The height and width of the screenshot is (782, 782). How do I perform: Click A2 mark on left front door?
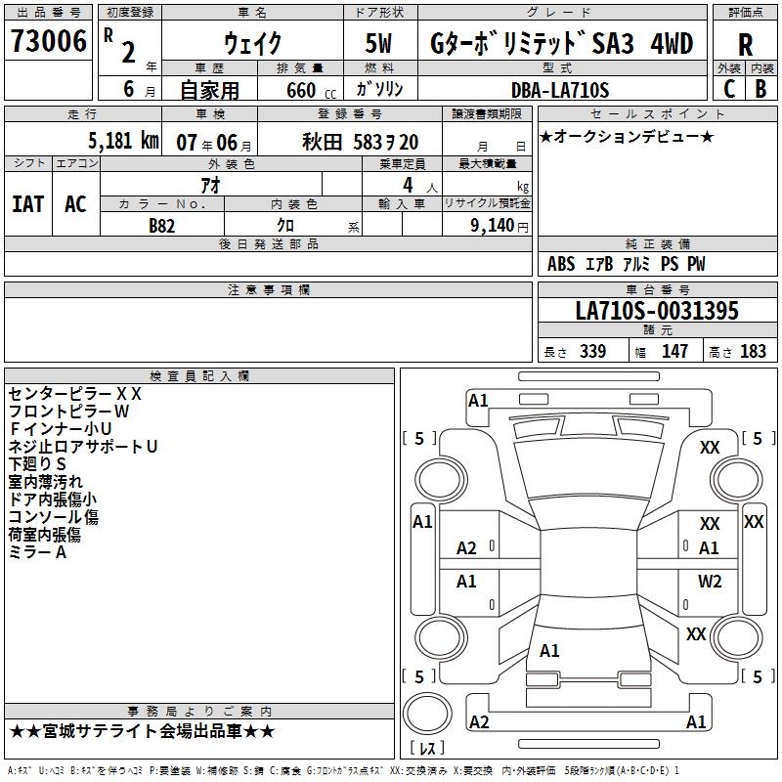pyautogui.click(x=467, y=548)
